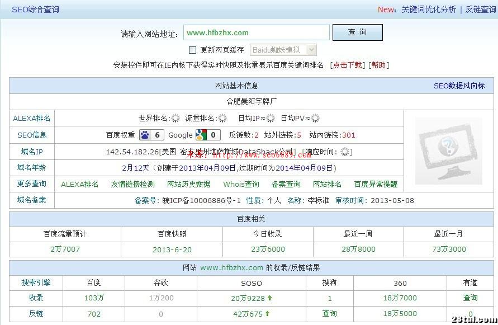The image size is (498, 325).
Task: Click the magnifier icon beside SEO综合查询
Action: click(9, 9)
